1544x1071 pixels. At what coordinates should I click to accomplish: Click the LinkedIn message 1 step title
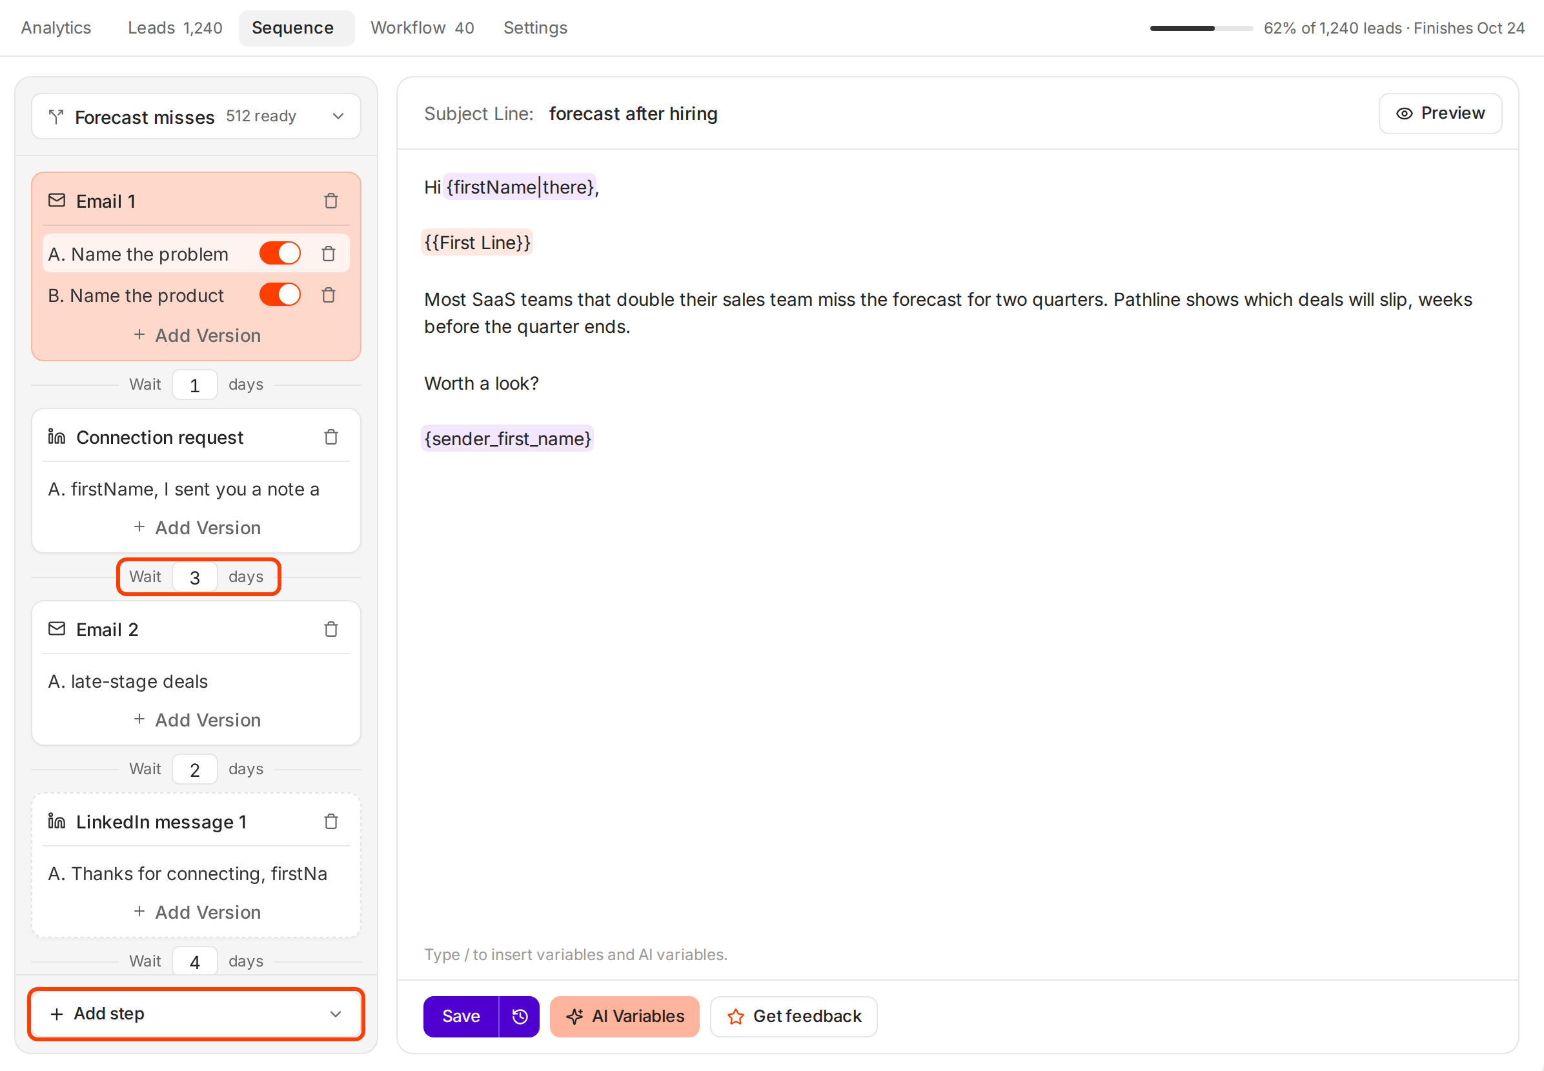(x=161, y=822)
